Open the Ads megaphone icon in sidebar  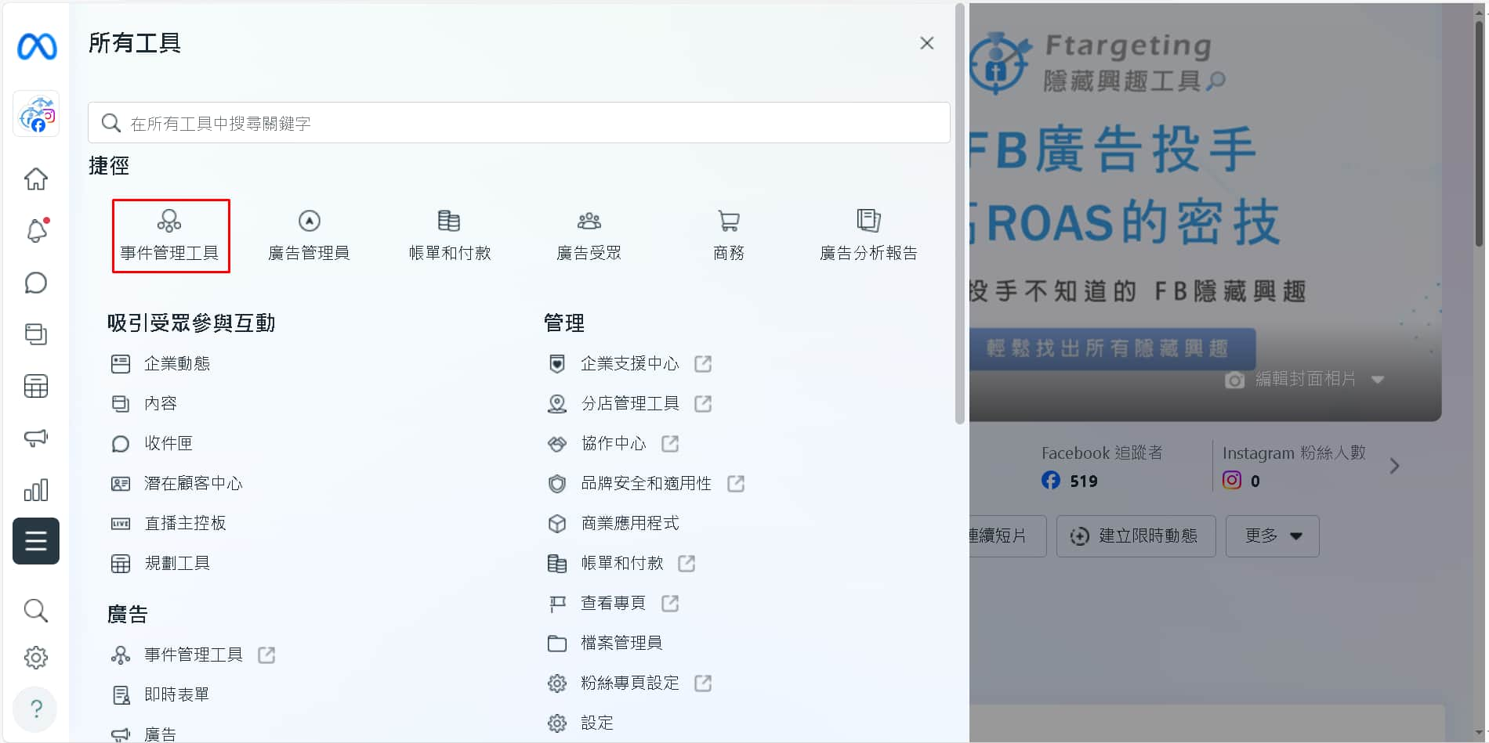pyautogui.click(x=36, y=438)
